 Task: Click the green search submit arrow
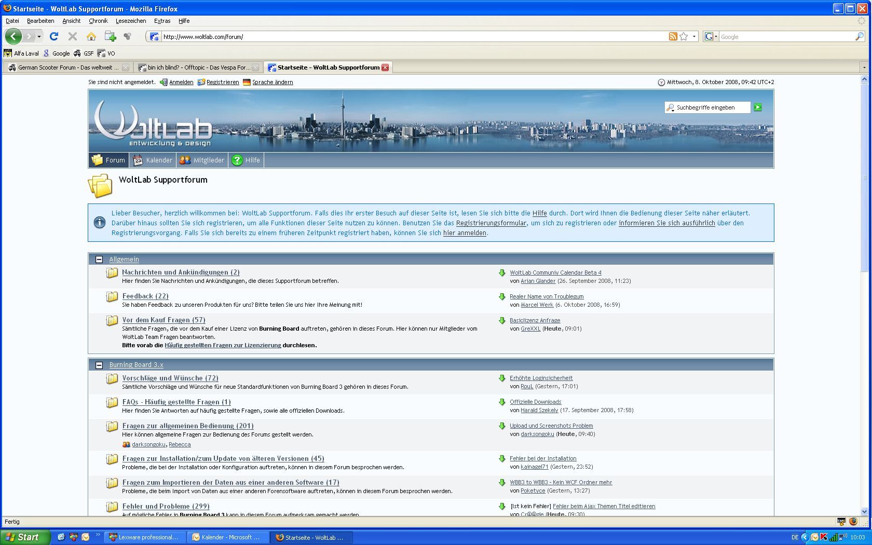(758, 107)
